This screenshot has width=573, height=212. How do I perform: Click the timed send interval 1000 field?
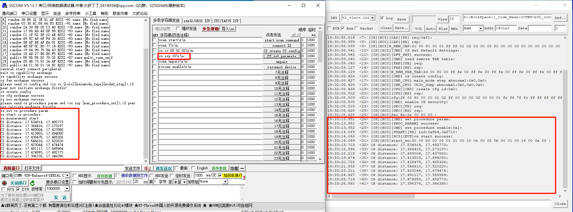tap(200, 175)
